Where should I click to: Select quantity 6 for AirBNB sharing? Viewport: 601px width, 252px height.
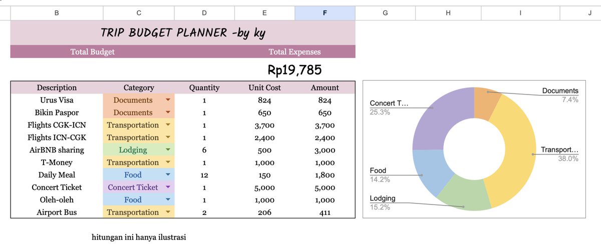click(x=204, y=150)
